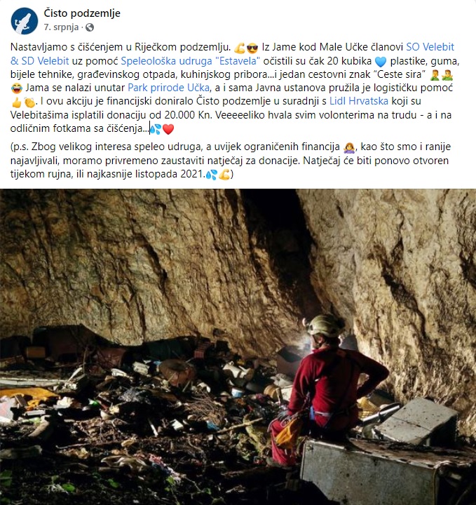The height and width of the screenshot is (505, 476).
Task: Click the clapping hands emoji
Action: pos(29,102)
